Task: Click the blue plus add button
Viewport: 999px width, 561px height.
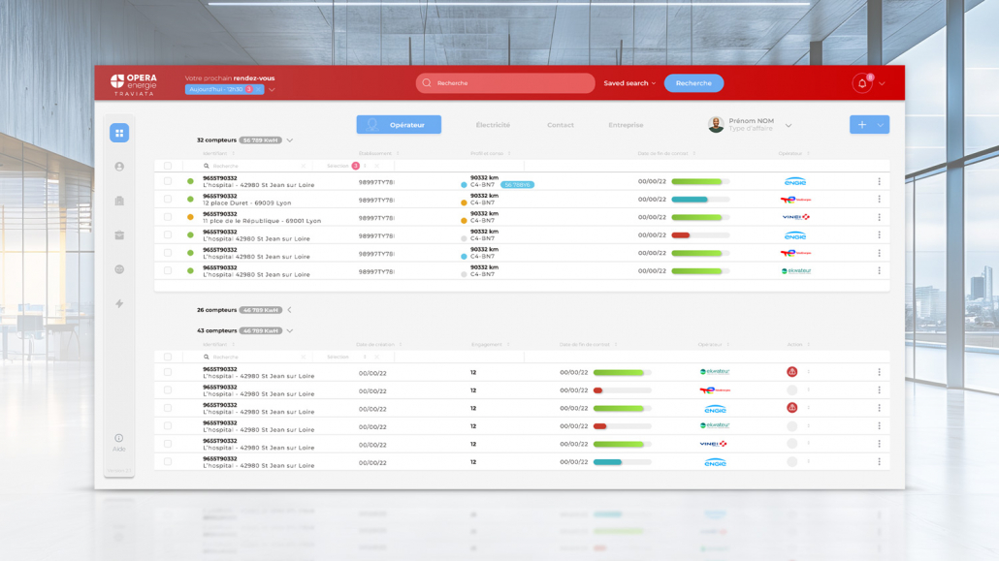Action: tap(861, 125)
